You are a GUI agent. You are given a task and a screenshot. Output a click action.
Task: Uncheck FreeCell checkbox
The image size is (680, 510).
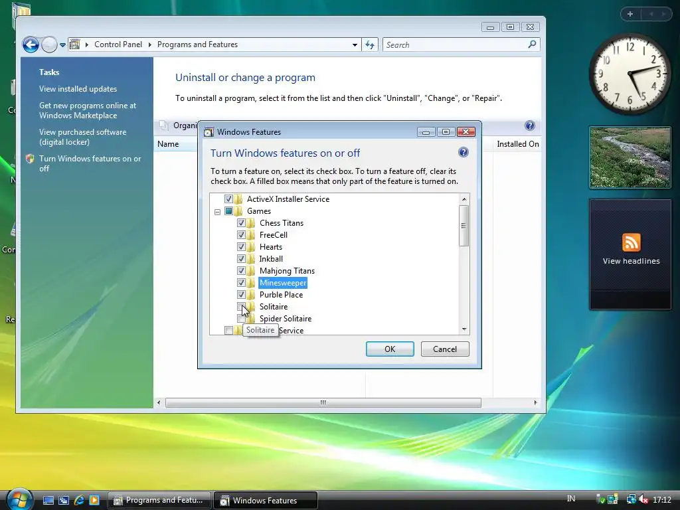click(x=241, y=235)
